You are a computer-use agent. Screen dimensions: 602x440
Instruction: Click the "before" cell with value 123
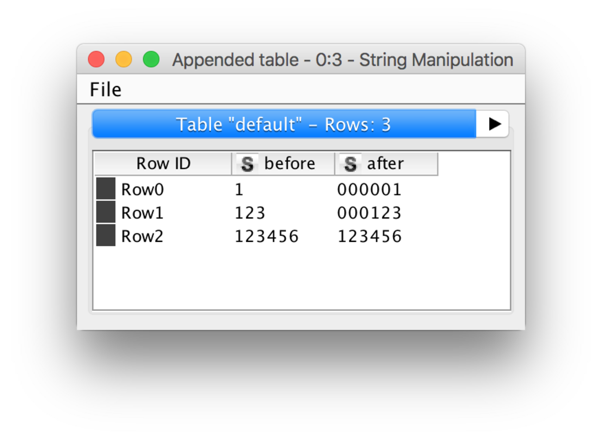pos(250,213)
